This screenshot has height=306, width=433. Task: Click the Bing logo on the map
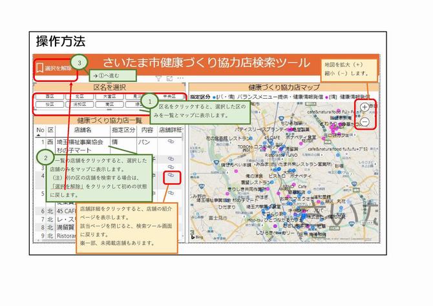(x=195, y=238)
